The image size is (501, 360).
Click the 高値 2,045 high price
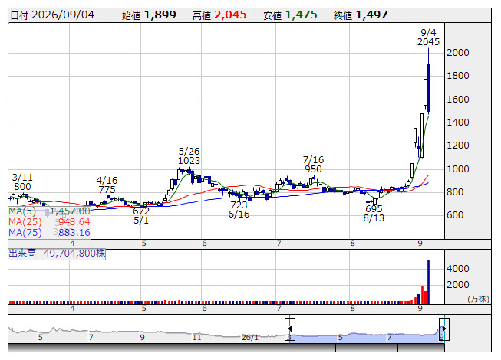[219, 15]
